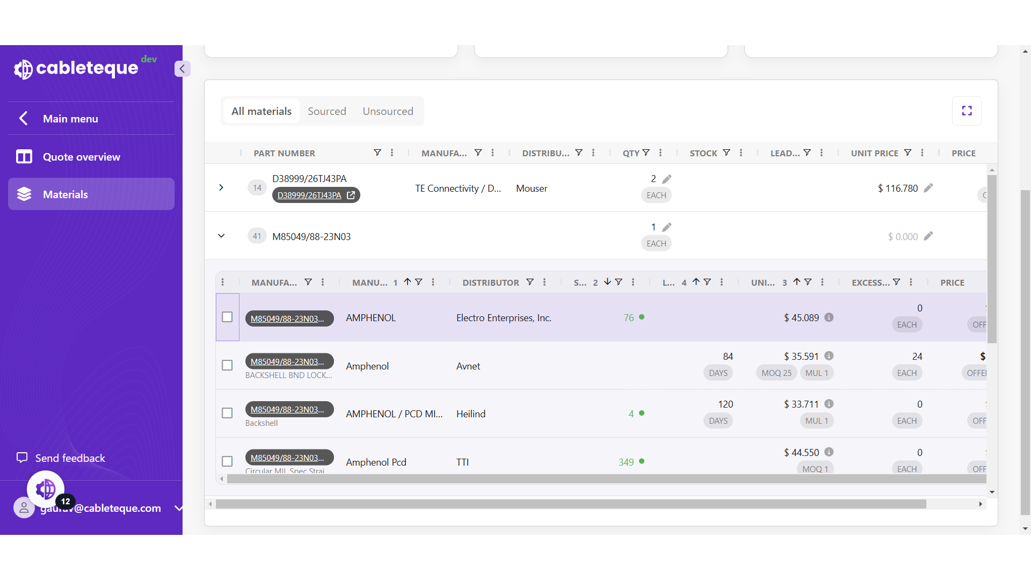Click the fullscreen expand icon
This screenshot has width=1031, height=580.
(x=967, y=111)
